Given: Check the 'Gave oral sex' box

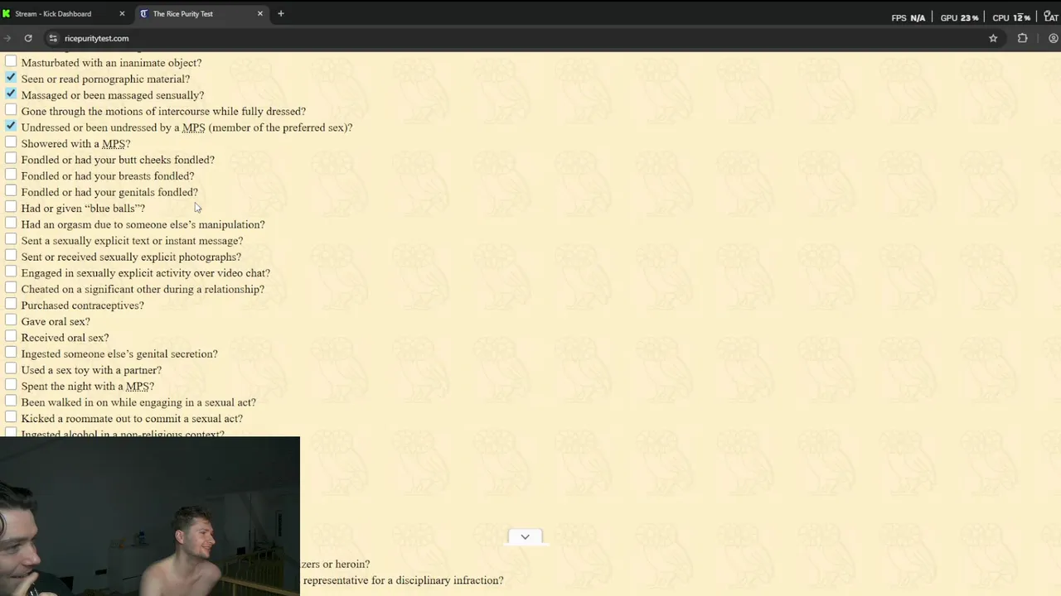Looking at the screenshot, I should [11, 320].
